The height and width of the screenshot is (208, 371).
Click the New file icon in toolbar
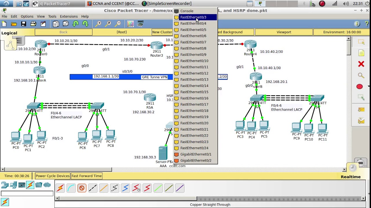point(4,24)
